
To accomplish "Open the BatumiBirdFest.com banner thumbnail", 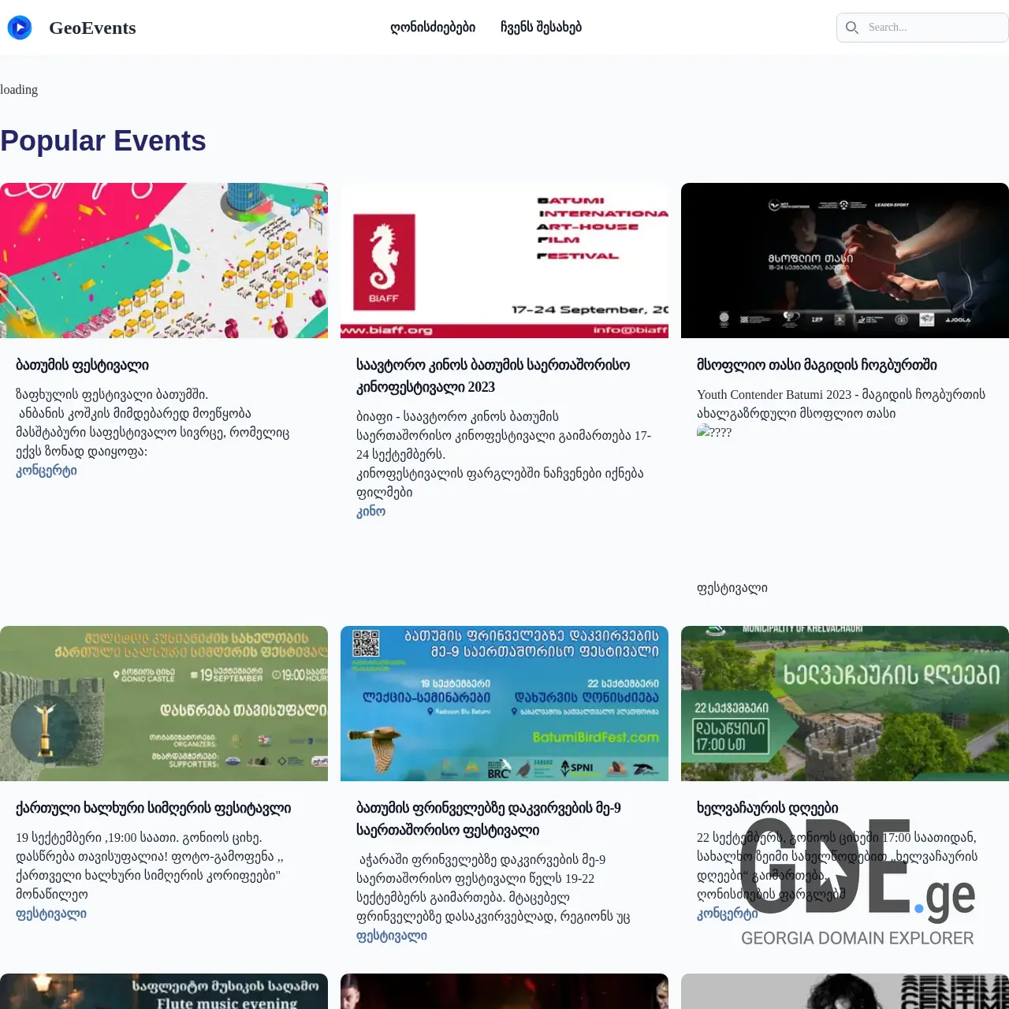I will (504, 704).
